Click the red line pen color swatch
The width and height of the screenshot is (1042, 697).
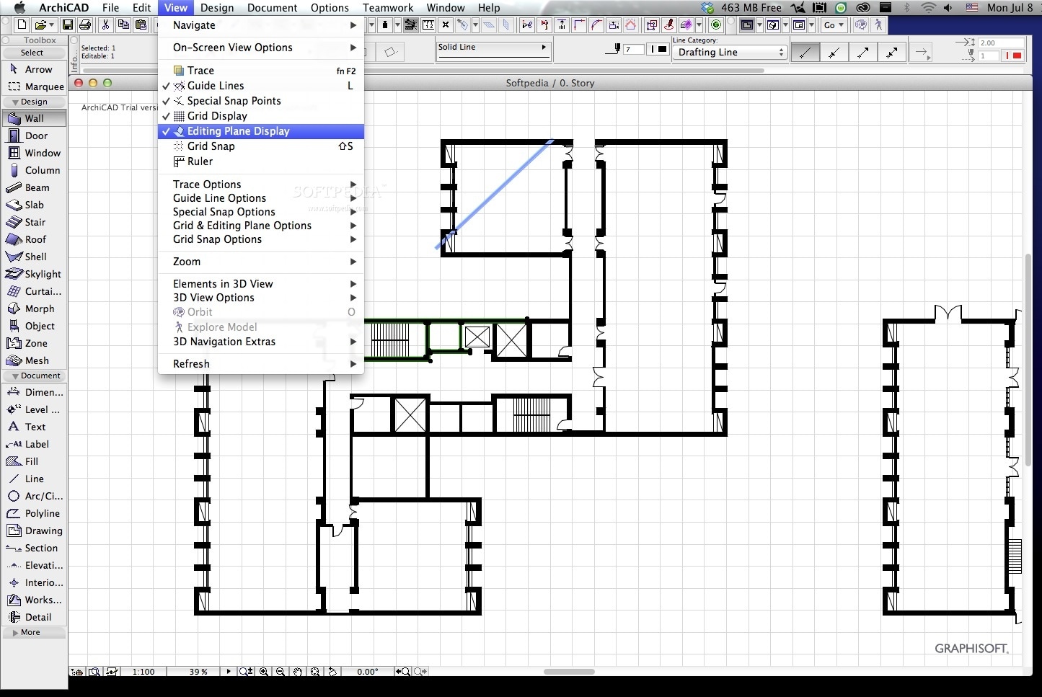pyautogui.click(x=1017, y=56)
